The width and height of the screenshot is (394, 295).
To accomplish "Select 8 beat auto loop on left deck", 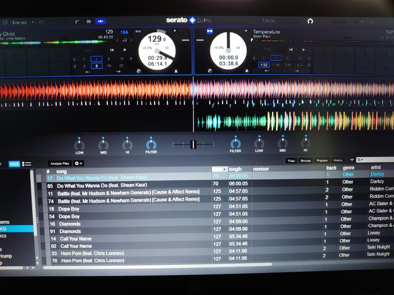I will point(97,65).
